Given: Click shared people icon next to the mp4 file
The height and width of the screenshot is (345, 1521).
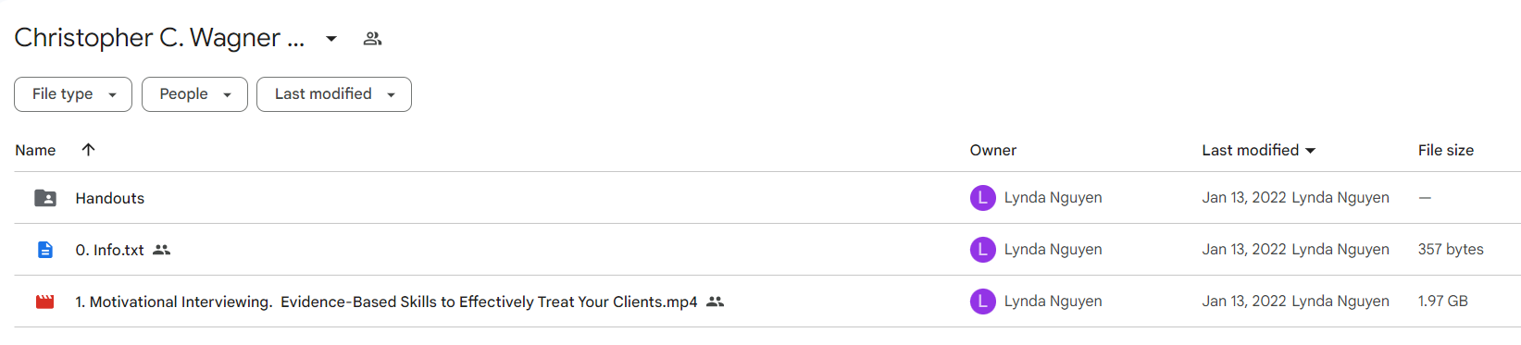Looking at the screenshot, I should [715, 302].
